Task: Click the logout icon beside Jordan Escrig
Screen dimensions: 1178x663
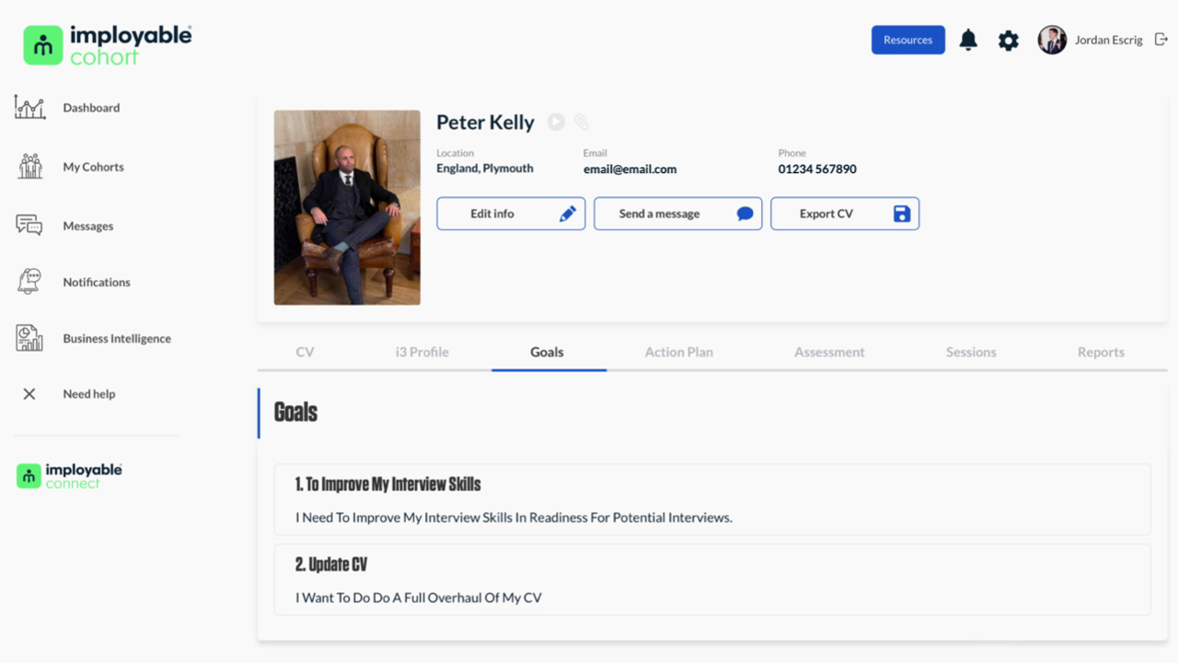Action: click(1161, 40)
